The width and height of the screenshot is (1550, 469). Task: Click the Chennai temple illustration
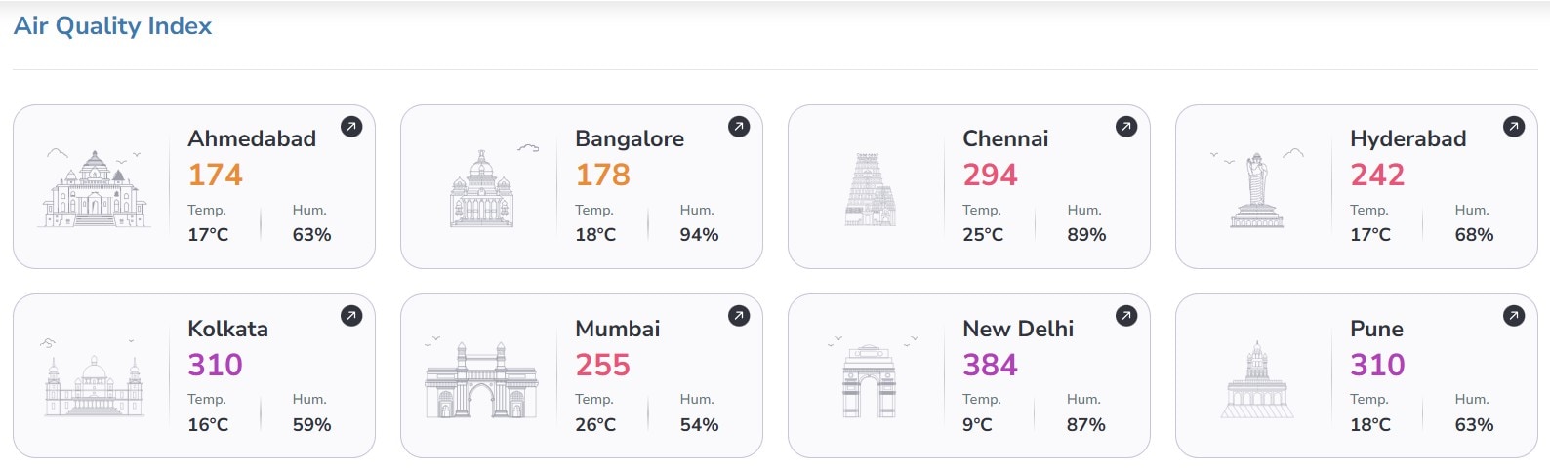870,189
